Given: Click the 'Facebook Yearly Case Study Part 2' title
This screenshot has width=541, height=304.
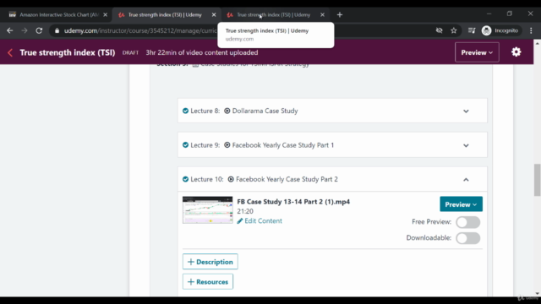Looking at the screenshot, I should (x=287, y=179).
